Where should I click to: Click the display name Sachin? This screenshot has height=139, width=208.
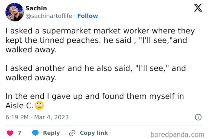click(x=36, y=8)
